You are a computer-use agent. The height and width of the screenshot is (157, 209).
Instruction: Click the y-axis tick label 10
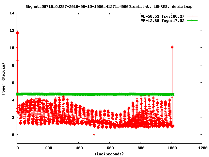click(12, 48)
